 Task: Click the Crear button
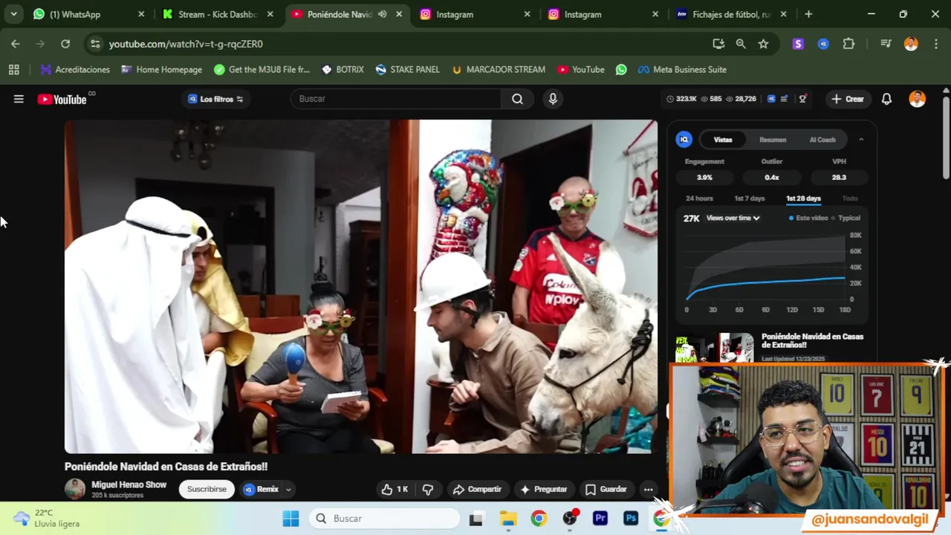pos(848,99)
